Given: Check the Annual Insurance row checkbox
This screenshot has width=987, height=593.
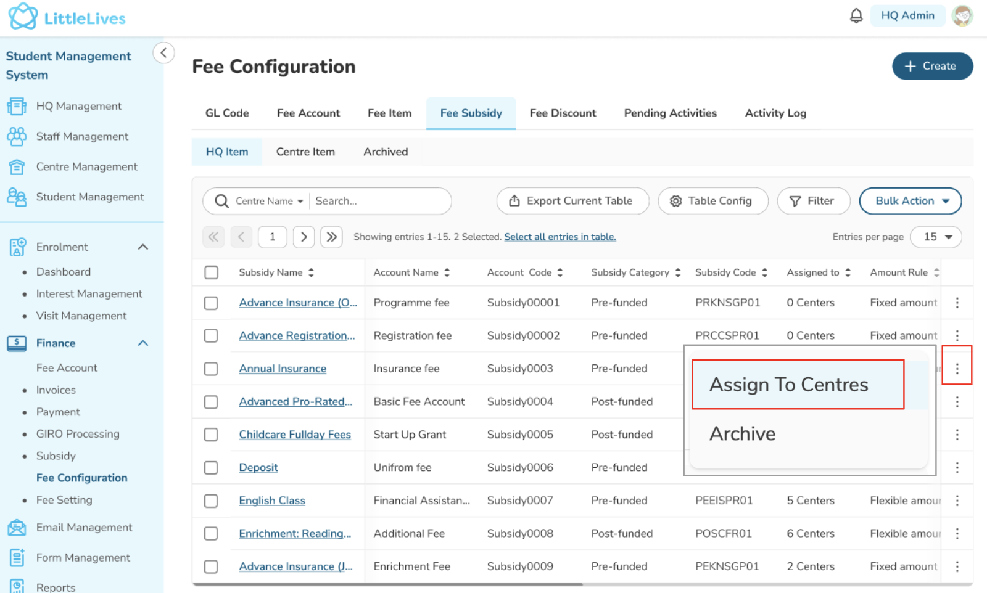Looking at the screenshot, I should tap(211, 369).
